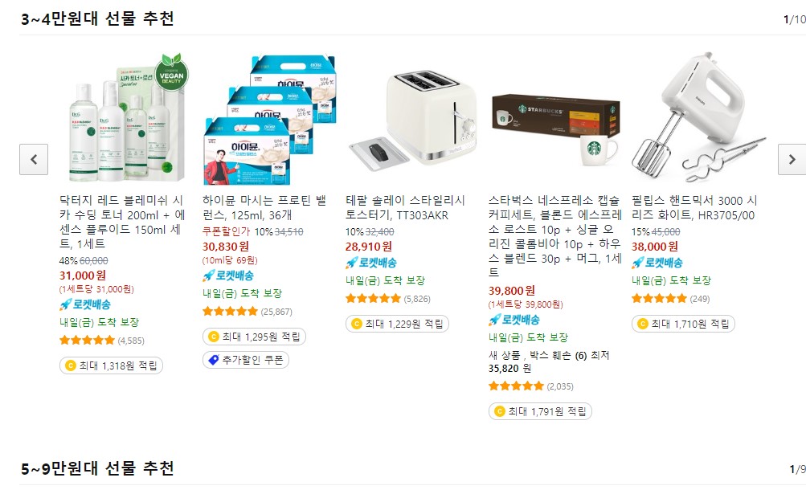The height and width of the screenshot is (494, 806).
Task: Click the next carousel arrow button
Action: [x=792, y=159]
